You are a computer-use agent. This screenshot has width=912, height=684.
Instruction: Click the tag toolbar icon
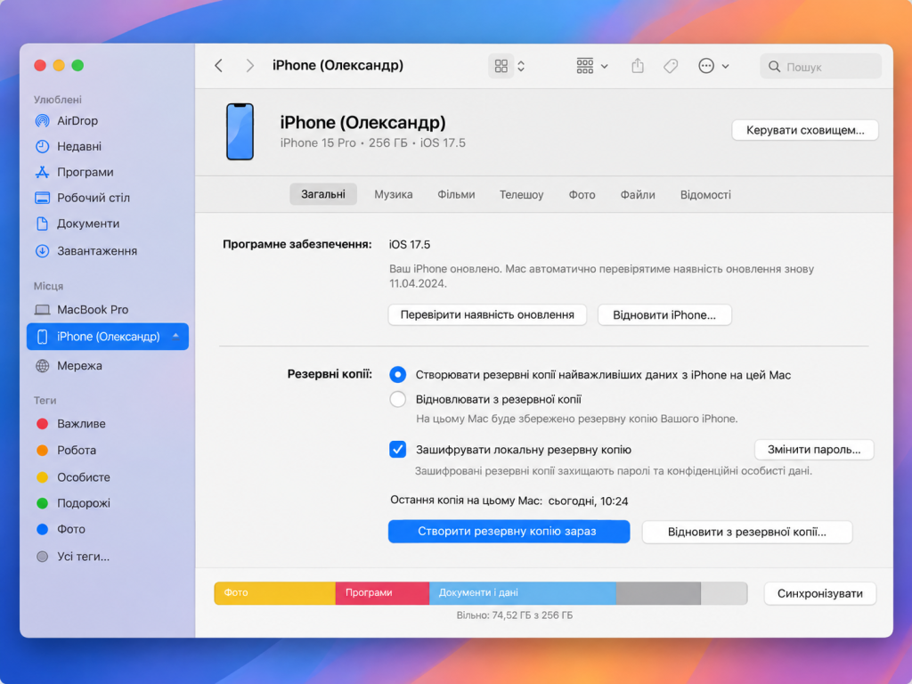tap(671, 66)
